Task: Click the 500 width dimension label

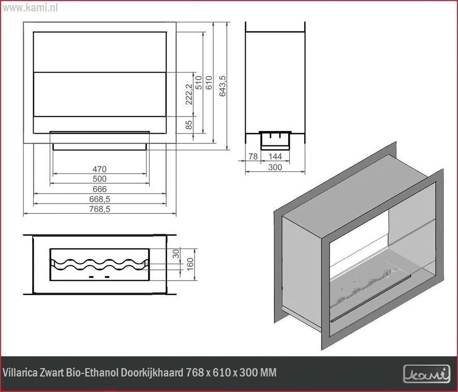Action: [99, 179]
